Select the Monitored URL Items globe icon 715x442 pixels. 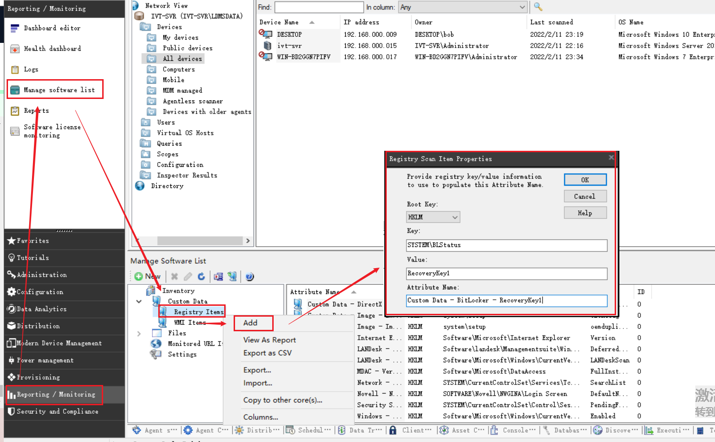pos(156,344)
